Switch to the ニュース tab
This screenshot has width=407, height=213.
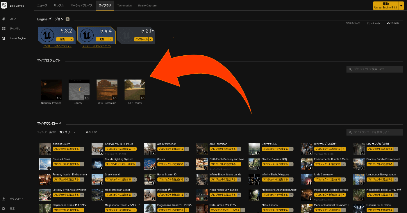(42, 6)
